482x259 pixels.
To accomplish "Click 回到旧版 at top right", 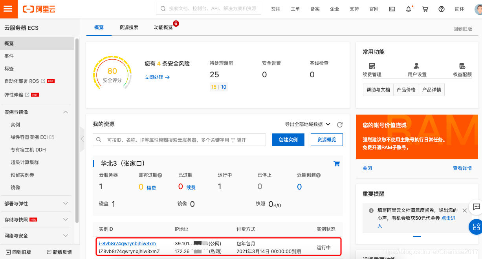I will 463,29.
